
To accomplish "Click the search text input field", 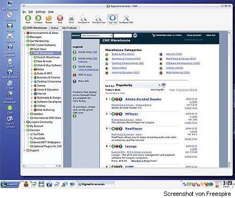I will (123, 35).
